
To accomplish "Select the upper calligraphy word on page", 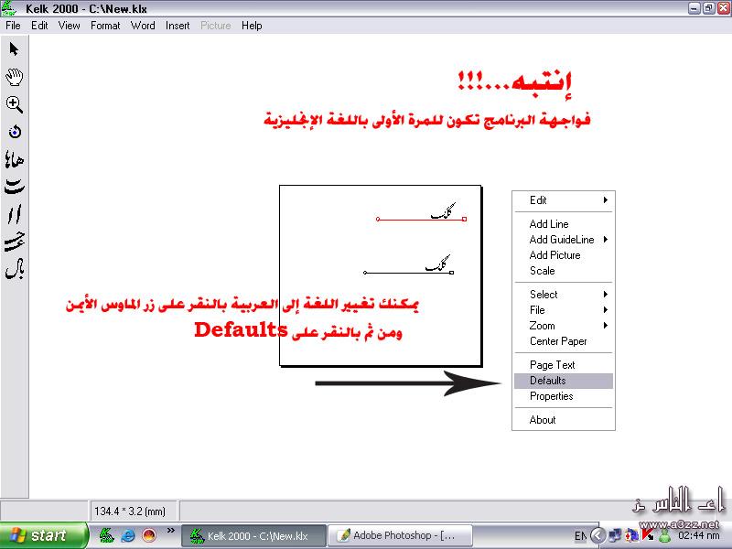I will [443, 211].
